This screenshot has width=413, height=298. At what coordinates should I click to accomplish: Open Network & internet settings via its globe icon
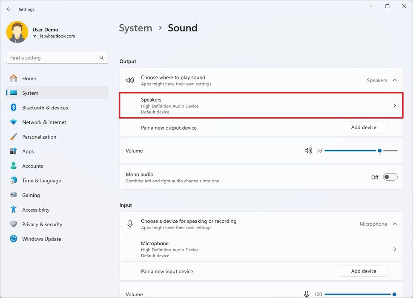tap(13, 122)
